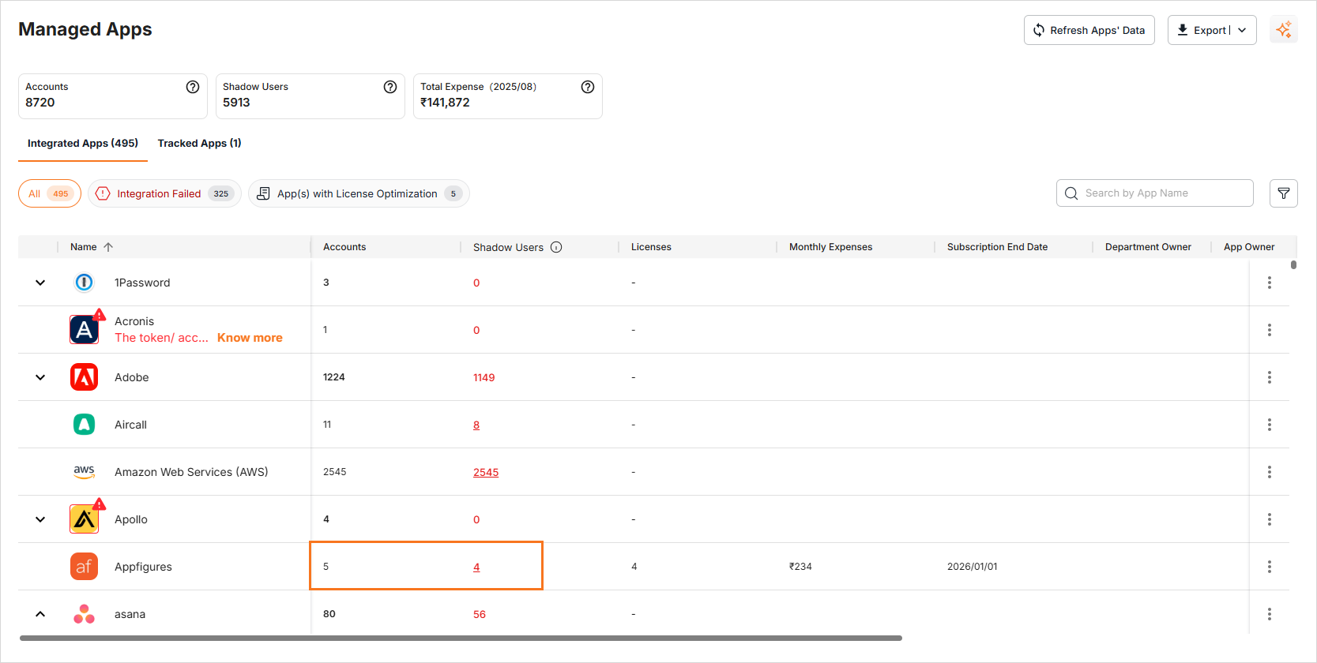This screenshot has height=663, width=1317.
Task: Click the Search by App Name field
Action: coord(1161,193)
